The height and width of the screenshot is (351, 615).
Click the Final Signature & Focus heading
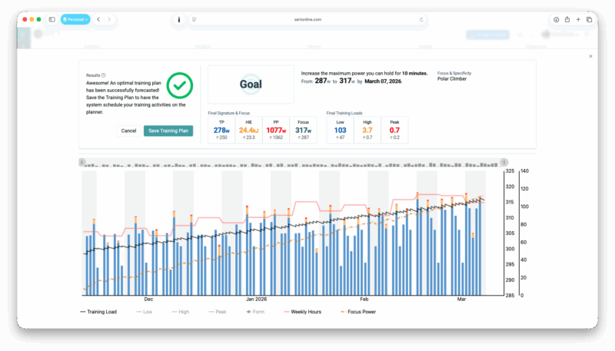(228, 113)
